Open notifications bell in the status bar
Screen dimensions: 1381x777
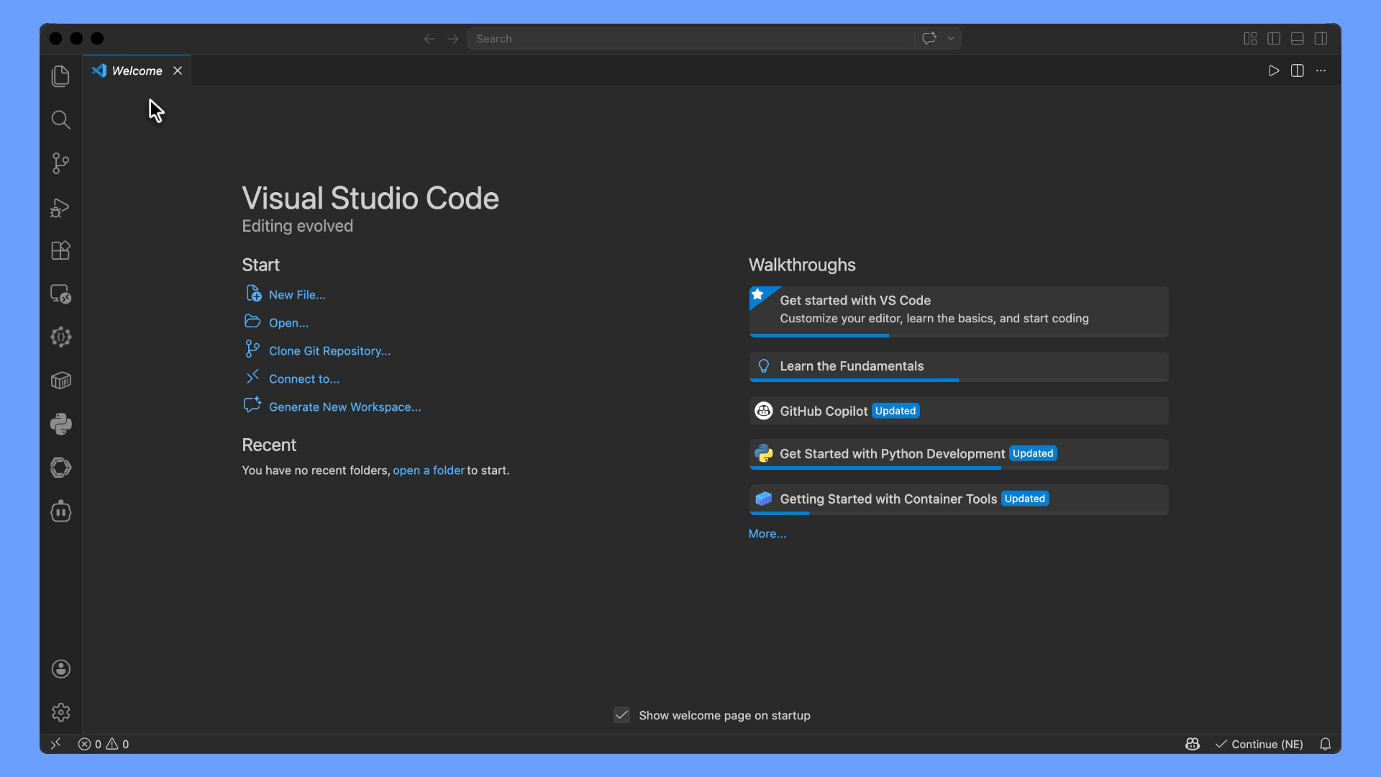coord(1325,744)
